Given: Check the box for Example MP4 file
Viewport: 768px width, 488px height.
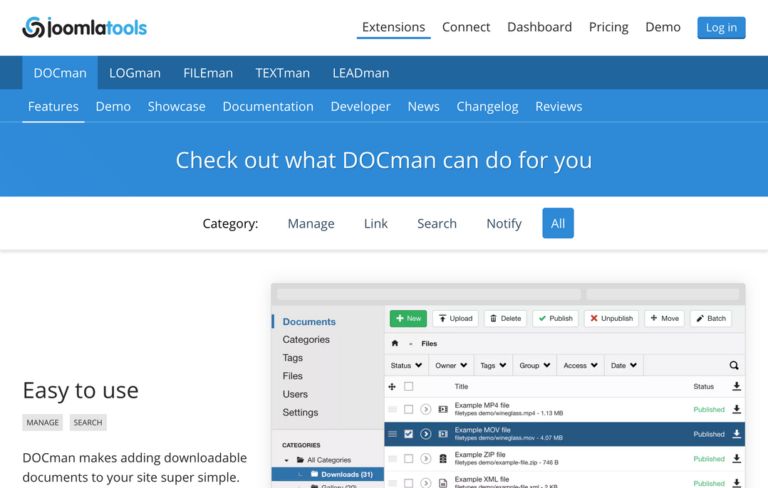Looking at the screenshot, I should (408, 409).
